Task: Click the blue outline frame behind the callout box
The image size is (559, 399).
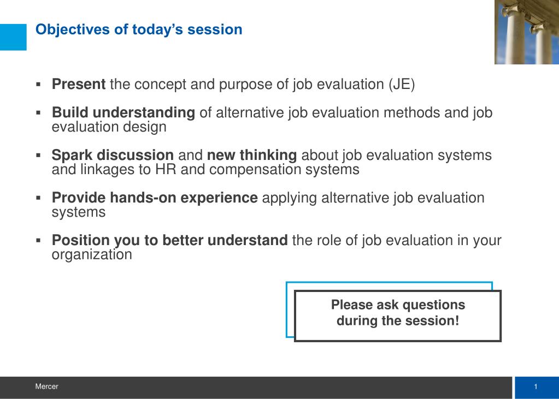Action: (x=389, y=284)
